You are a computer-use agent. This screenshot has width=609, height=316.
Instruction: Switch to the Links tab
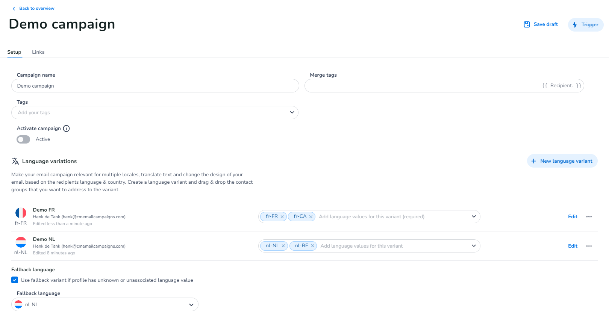[38, 52]
